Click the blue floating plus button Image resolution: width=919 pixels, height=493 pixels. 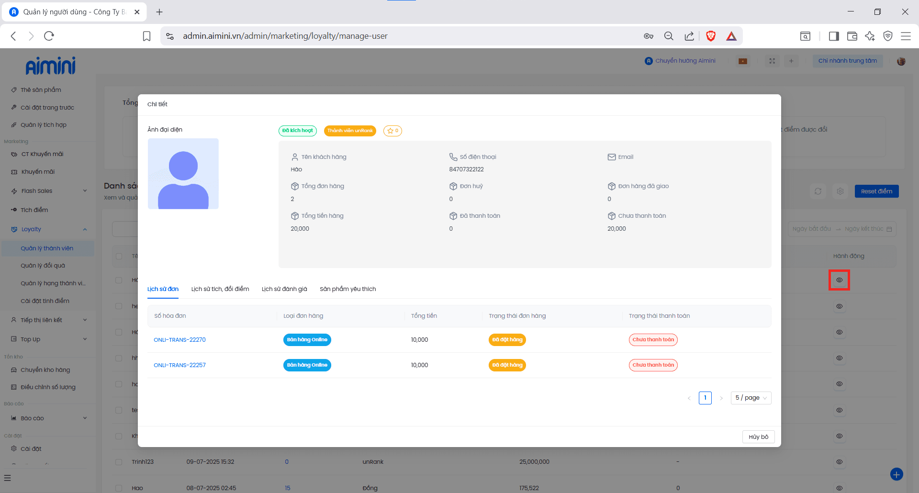tap(897, 474)
